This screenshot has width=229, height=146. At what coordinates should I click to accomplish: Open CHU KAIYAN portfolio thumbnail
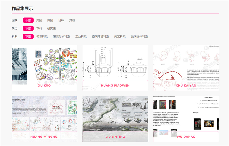186,68
